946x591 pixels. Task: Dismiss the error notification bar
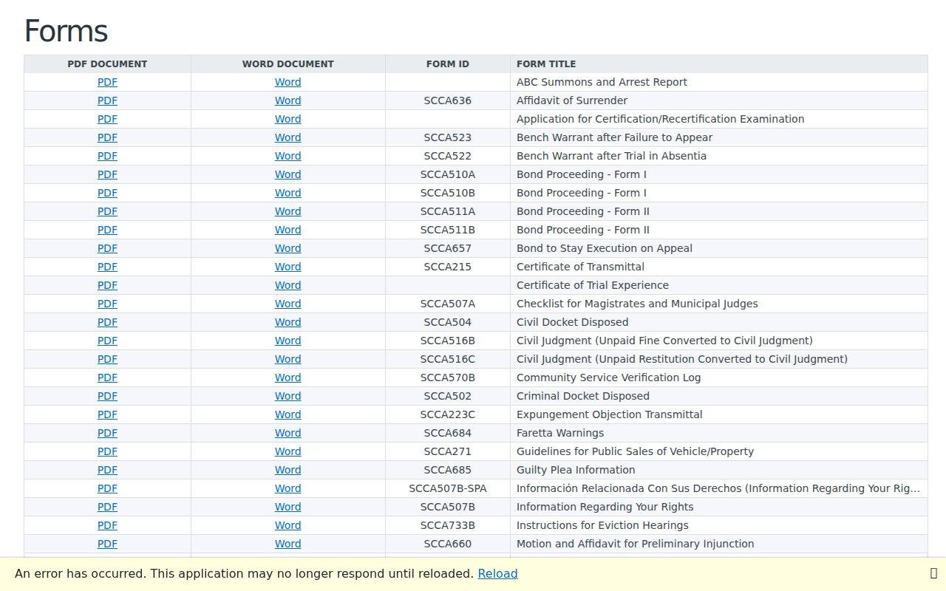(x=933, y=573)
